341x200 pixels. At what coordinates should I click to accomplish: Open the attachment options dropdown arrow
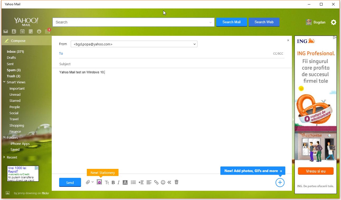pyautogui.click(x=93, y=182)
